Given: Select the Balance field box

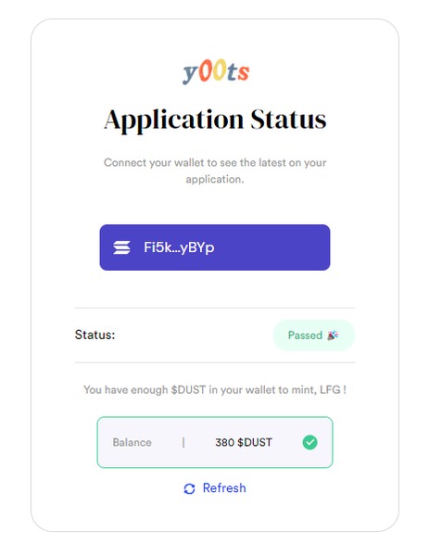Looking at the screenshot, I should coord(215,442).
